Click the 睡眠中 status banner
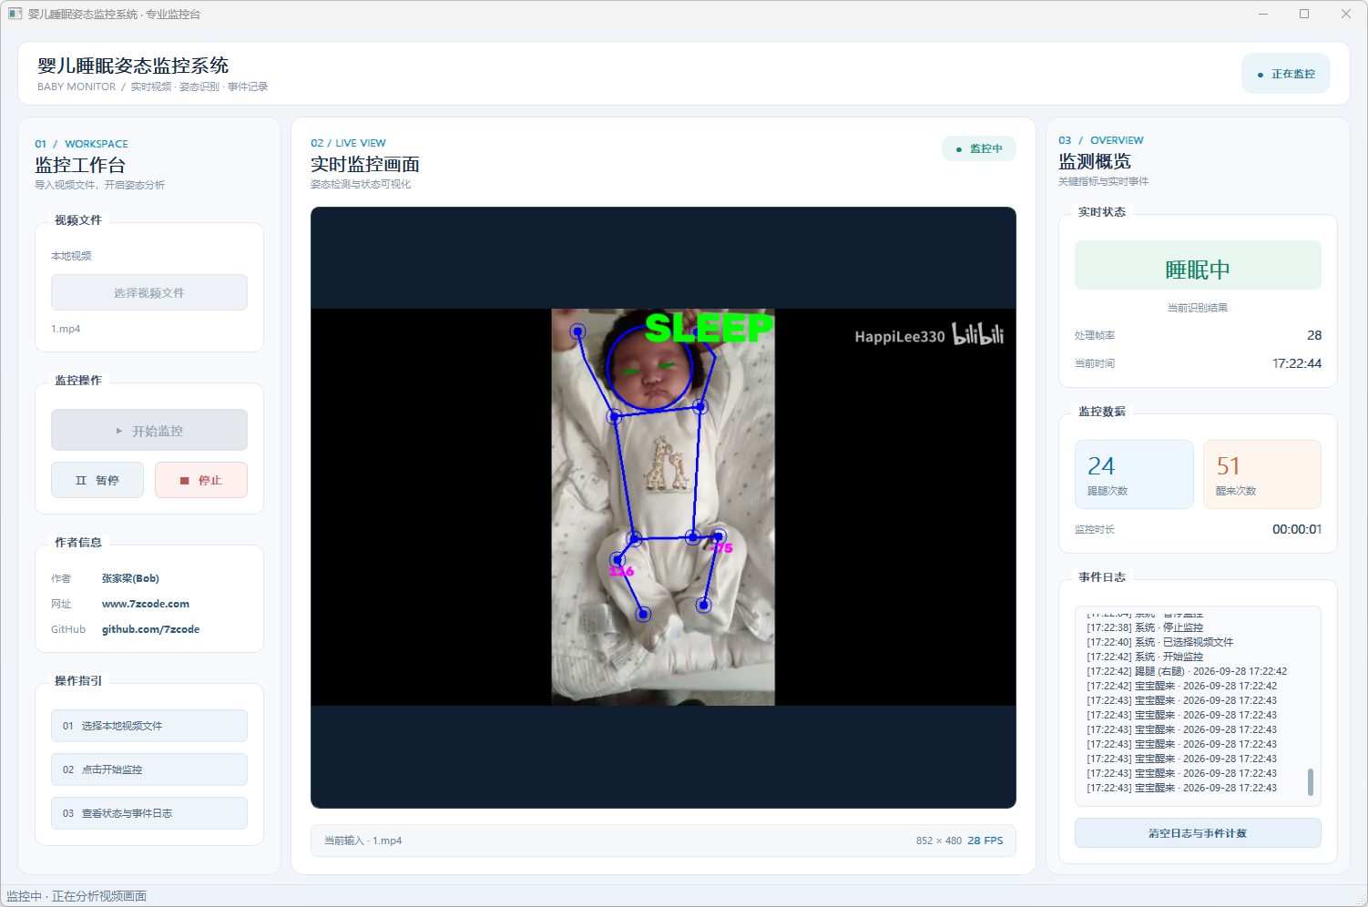Screen dimensions: 1368x907 pos(1198,265)
